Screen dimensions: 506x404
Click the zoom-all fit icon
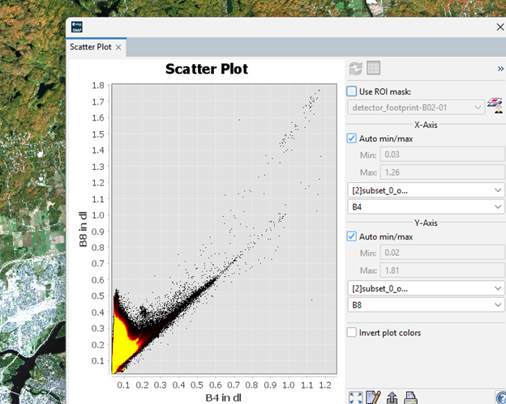coord(355,397)
